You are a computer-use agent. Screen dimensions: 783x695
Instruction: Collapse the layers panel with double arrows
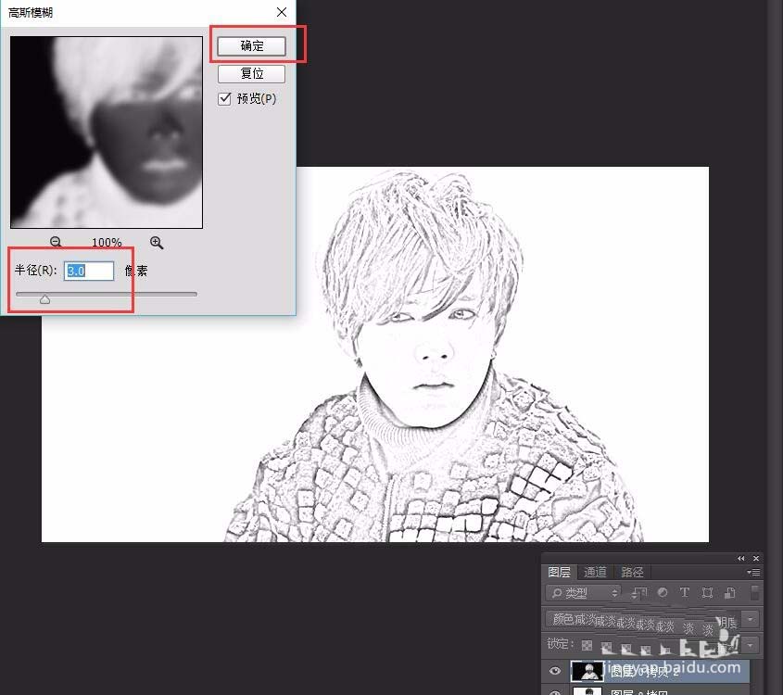[x=741, y=559]
